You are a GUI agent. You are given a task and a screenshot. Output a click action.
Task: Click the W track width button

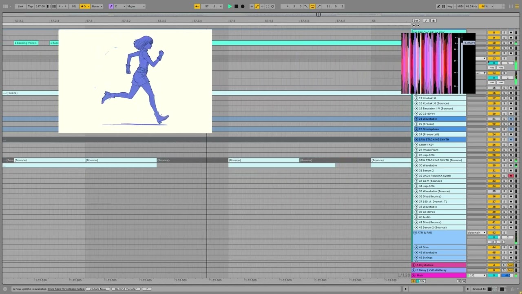(464, 281)
